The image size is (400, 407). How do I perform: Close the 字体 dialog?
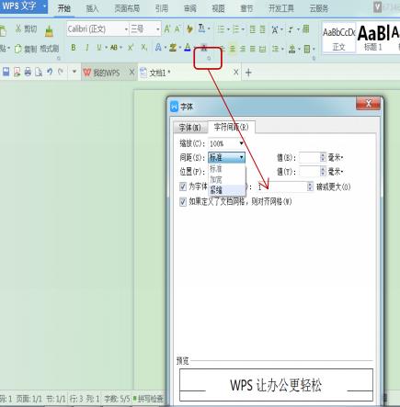point(368,104)
